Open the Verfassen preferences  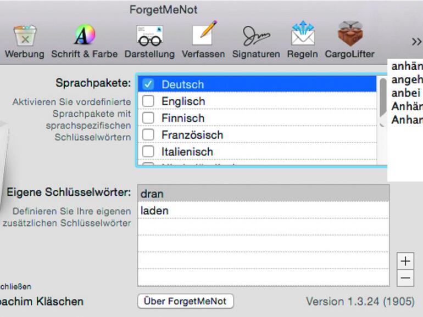[203, 40]
